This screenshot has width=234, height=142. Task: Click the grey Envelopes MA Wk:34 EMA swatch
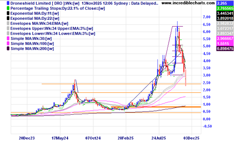[x=8, y=23]
